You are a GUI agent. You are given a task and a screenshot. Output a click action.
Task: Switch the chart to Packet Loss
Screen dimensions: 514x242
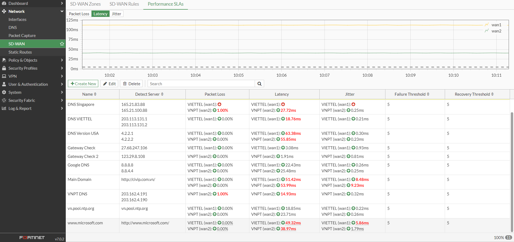pos(79,14)
